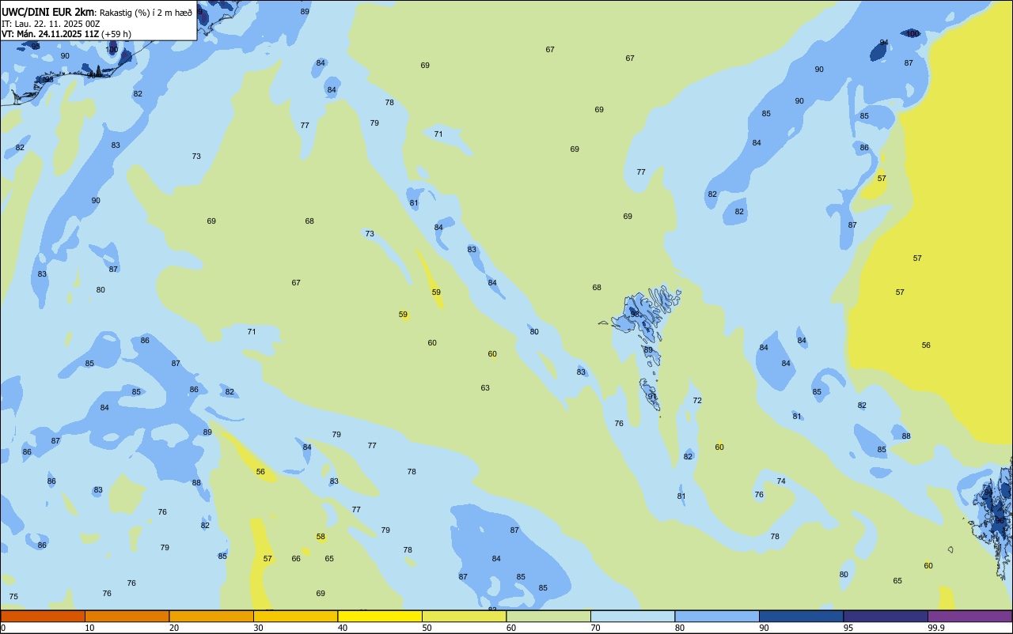Click the 60–70 % light green legend swatch
The image size is (1013, 634).
tap(548, 616)
